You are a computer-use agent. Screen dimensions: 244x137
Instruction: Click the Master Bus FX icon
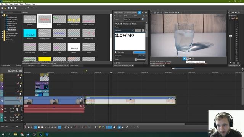click(230, 18)
